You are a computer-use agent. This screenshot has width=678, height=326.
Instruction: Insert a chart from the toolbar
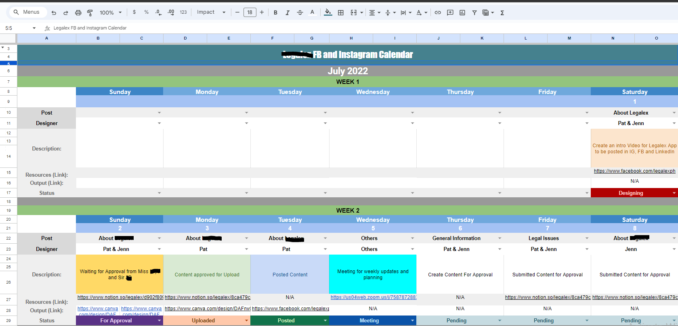pyautogui.click(x=462, y=13)
